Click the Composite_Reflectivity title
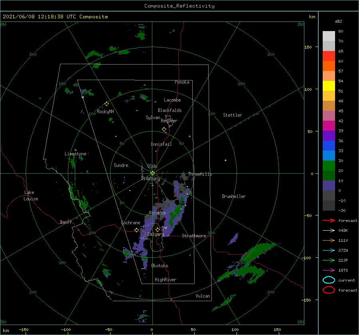This screenshot has height=335, width=359. pos(179,6)
